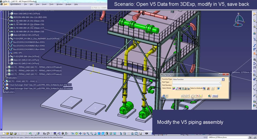
Task: Click the speech bubble comment icon
Action: click(48, 134)
